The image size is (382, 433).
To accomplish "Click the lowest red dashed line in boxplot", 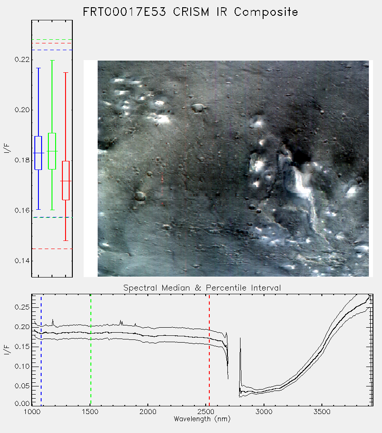I will [x=52, y=249].
